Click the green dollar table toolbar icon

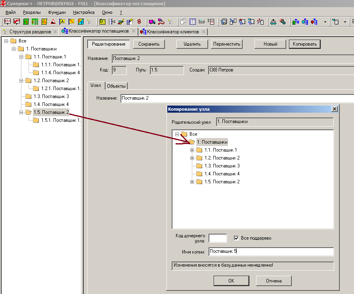click(x=35, y=22)
